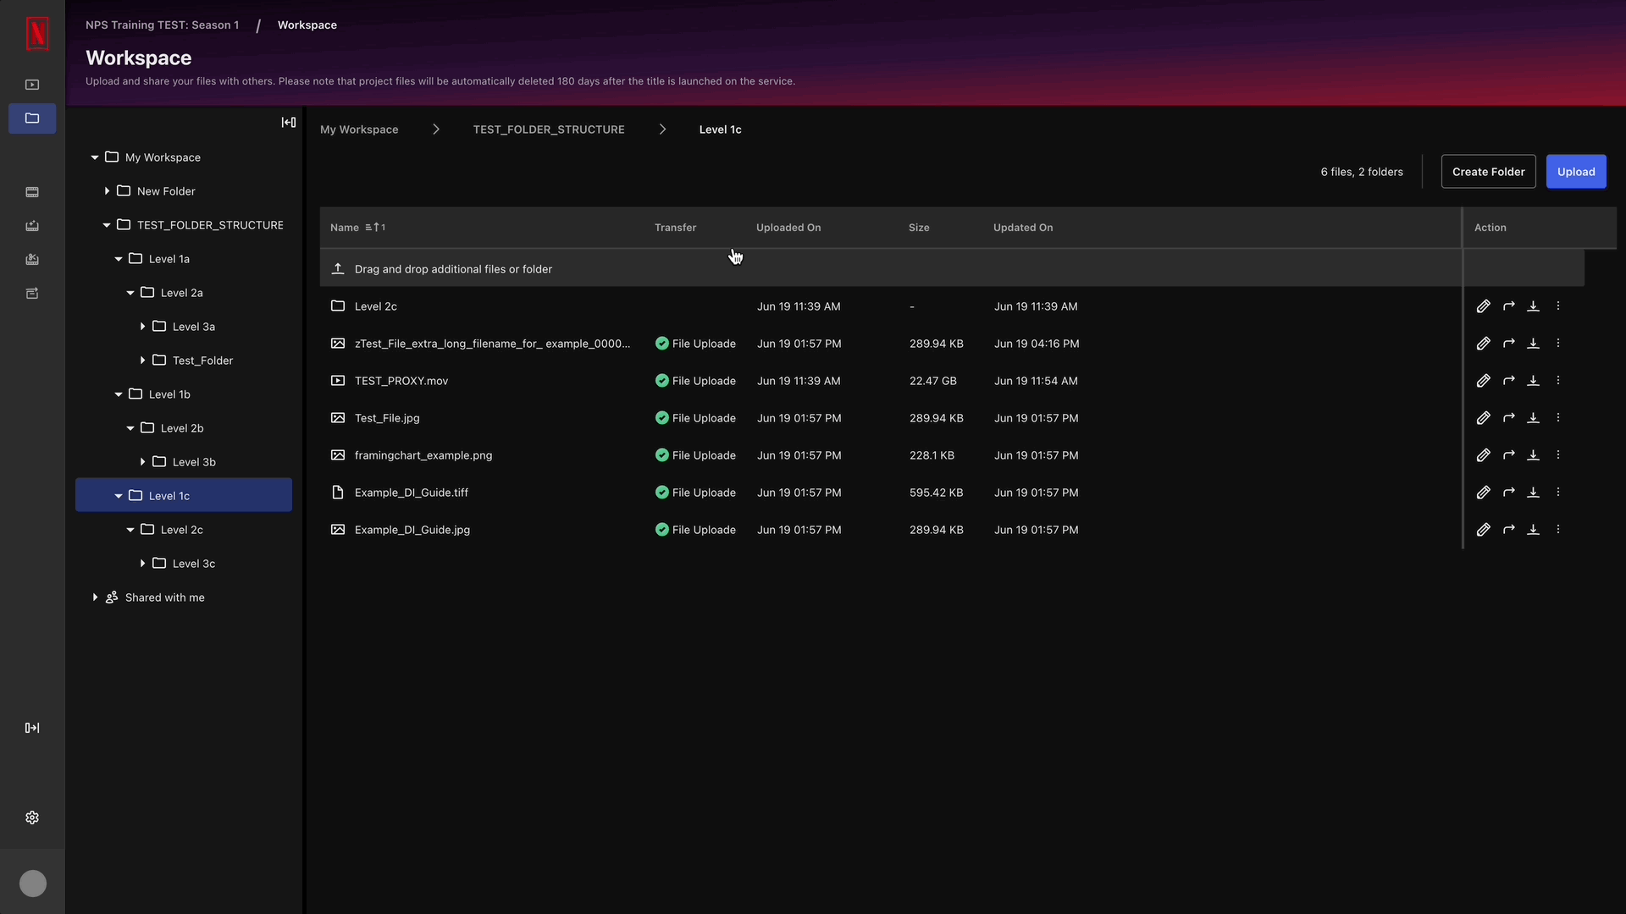
Task: Click the settings gear icon in sidebar
Action: coord(32,817)
